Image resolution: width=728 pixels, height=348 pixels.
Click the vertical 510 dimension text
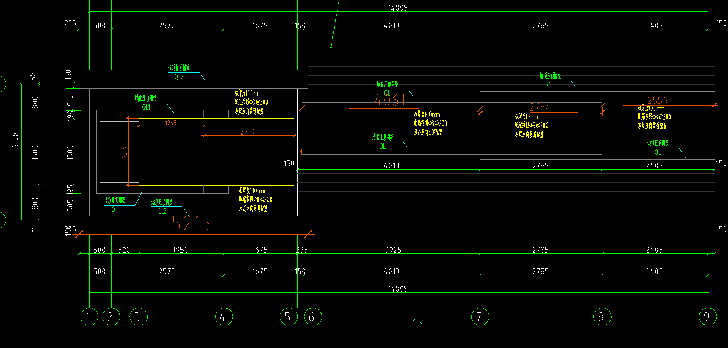click(70, 100)
